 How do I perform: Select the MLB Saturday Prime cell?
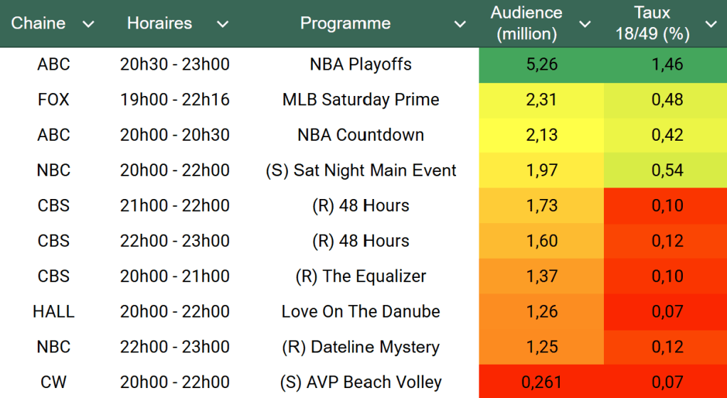[361, 100]
